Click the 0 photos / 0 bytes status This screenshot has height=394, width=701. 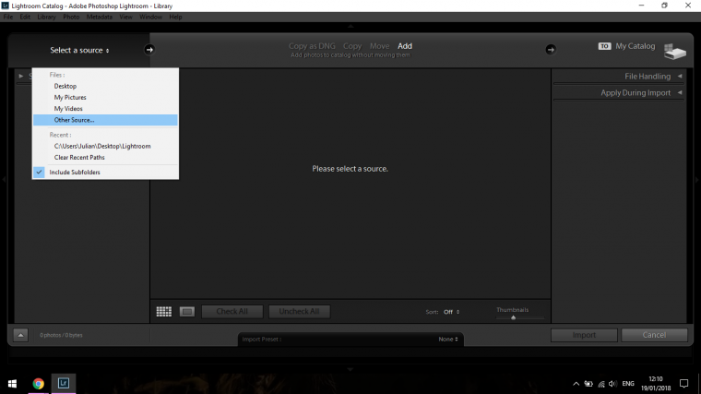click(61, 335)
